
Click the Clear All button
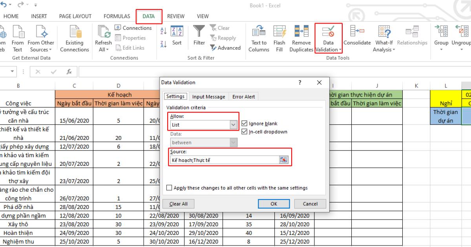pos(178,204)
